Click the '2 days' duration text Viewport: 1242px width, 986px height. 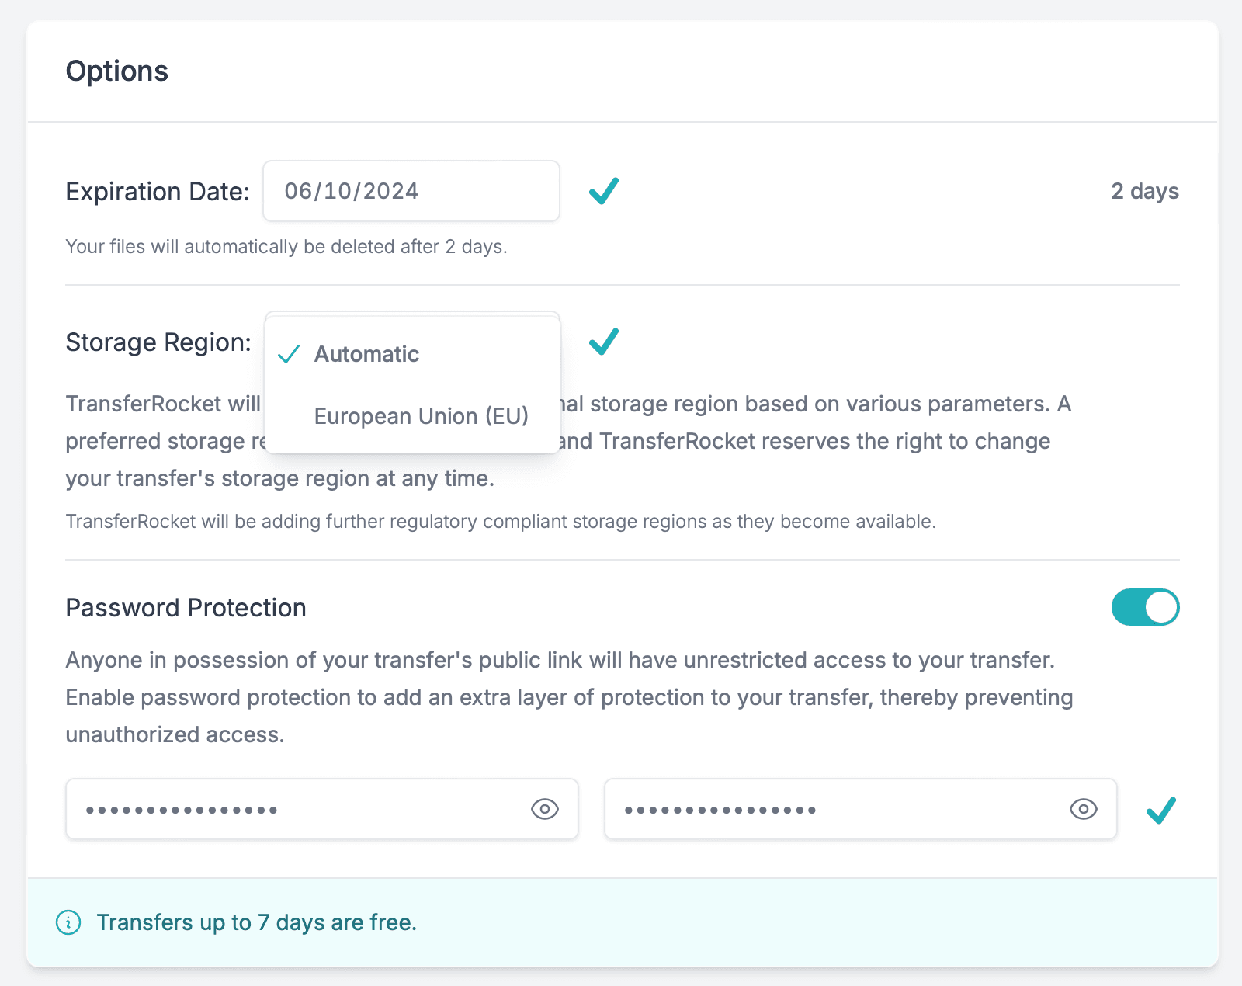(x=1145, y=191)
